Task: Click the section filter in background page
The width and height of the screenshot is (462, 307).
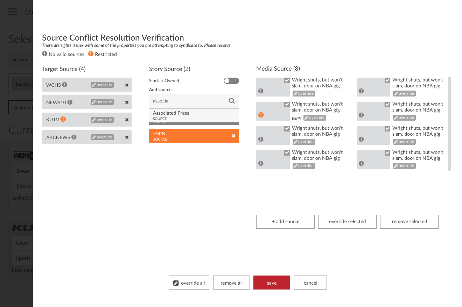Action: [x=21, y=59]
